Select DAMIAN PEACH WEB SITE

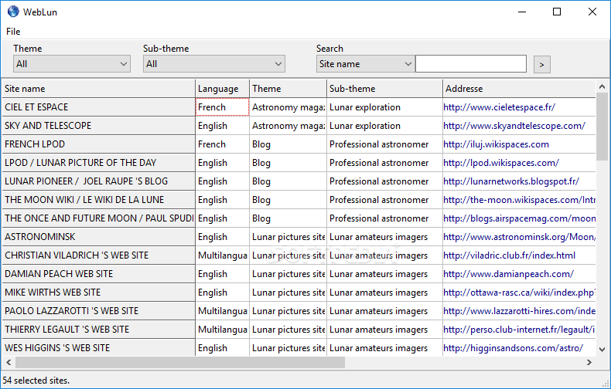coord(98,274)
